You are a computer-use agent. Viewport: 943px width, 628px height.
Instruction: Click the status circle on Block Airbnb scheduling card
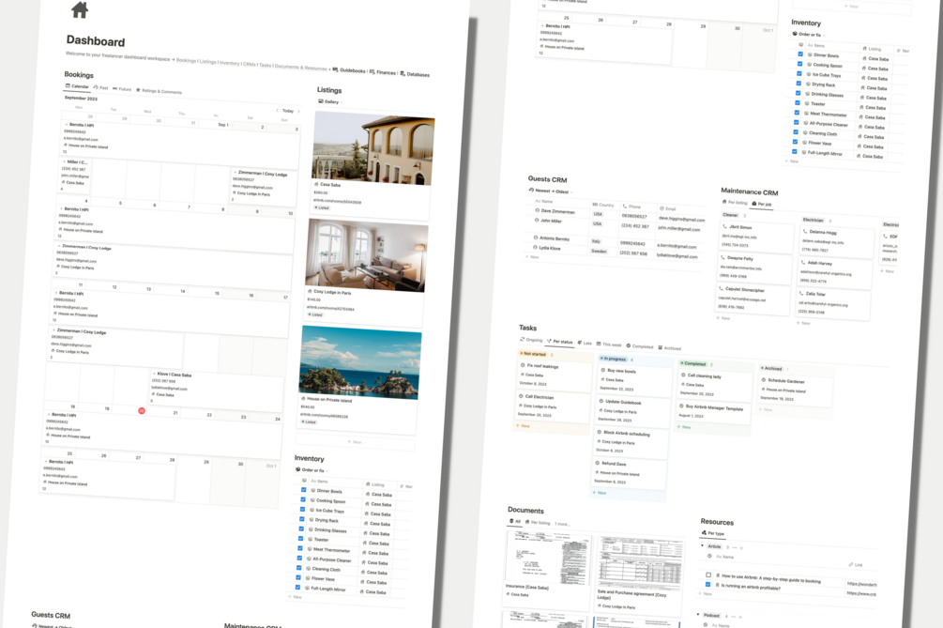point(600,432)
